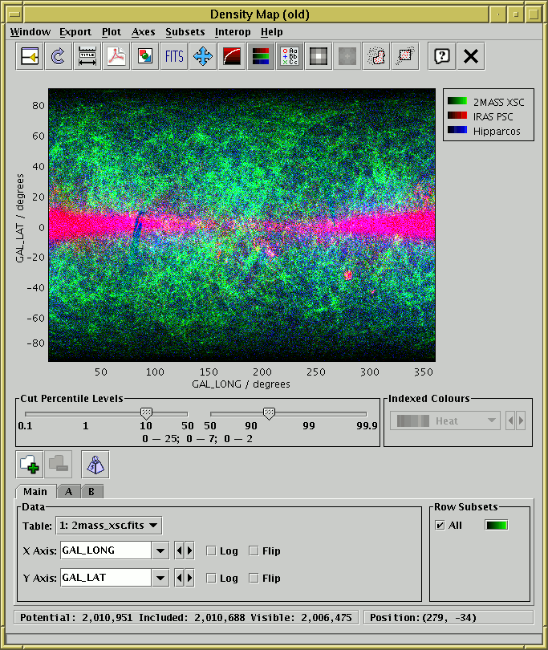Image resolution: width=548 pixels, height=650 pixels.
Task: Open the weighting options weight icon
Action: coord(95,464)
